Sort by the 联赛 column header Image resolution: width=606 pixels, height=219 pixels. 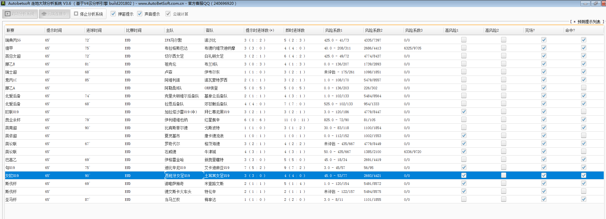11,30
